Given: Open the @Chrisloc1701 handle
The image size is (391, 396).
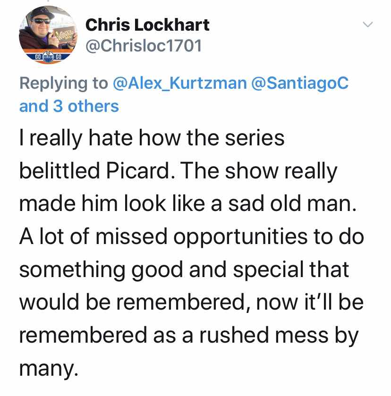Looking at the screenshot, I should coord(144,46).
